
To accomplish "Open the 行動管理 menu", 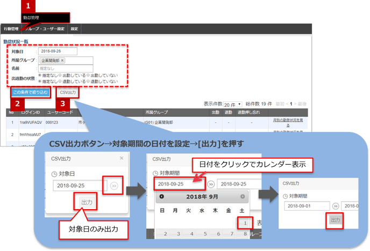I will tap(11, 29).
